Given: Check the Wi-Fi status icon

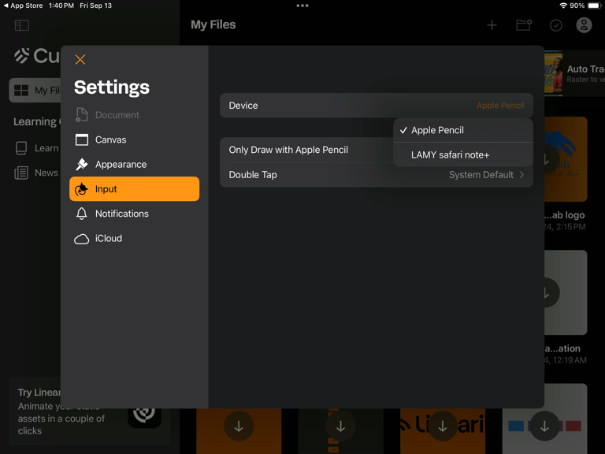Looking at the screenshot, I should point(563,6).
